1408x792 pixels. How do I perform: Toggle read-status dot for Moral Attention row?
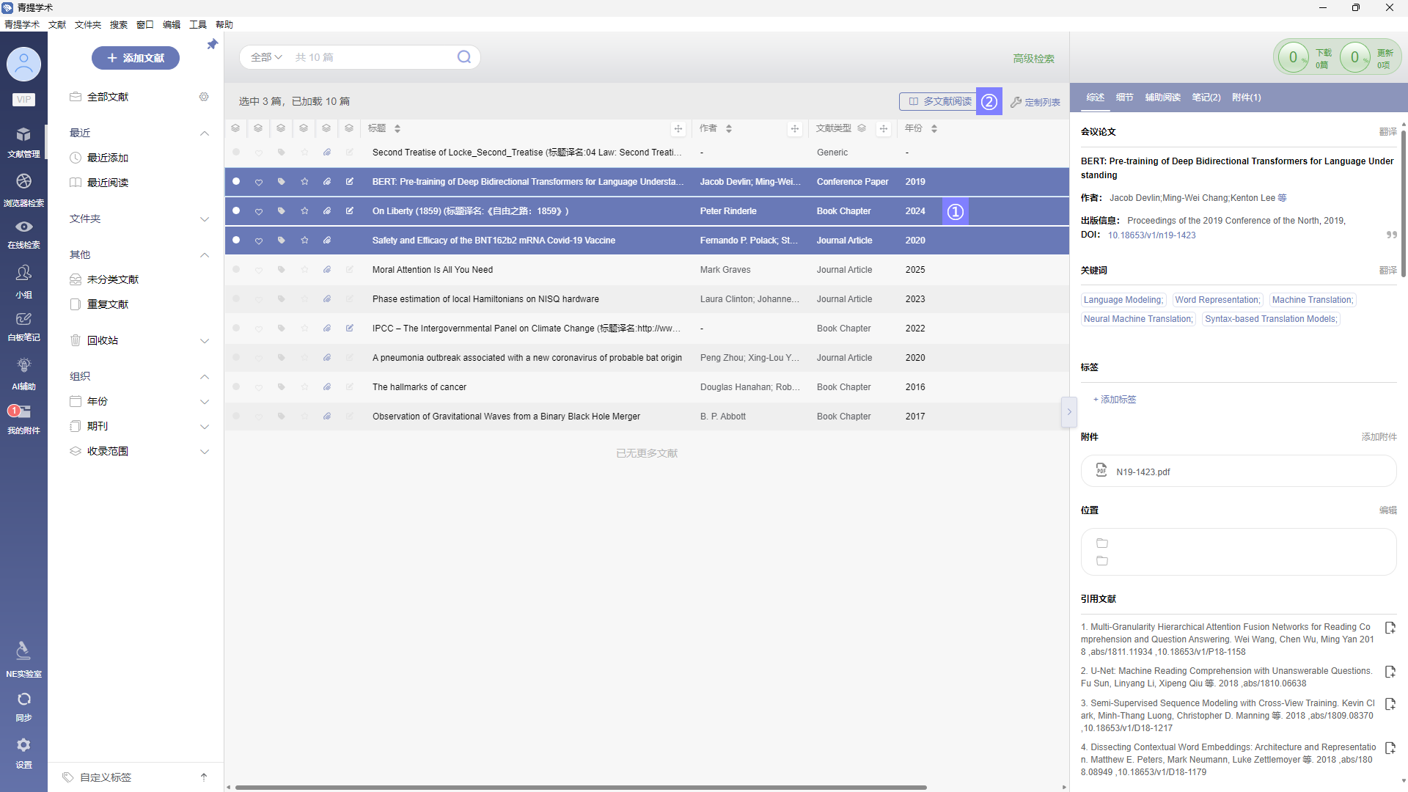click(236, 270)
